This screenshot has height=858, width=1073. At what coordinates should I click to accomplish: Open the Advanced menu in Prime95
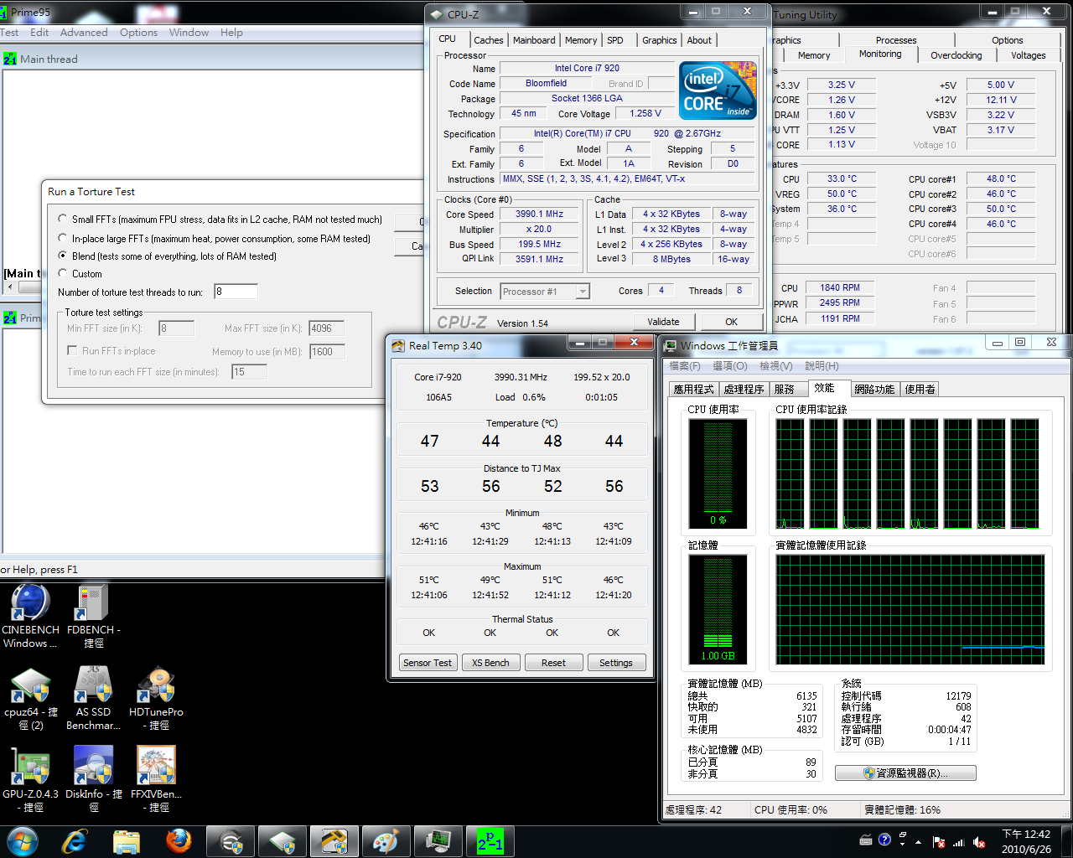tap(84, 33)
